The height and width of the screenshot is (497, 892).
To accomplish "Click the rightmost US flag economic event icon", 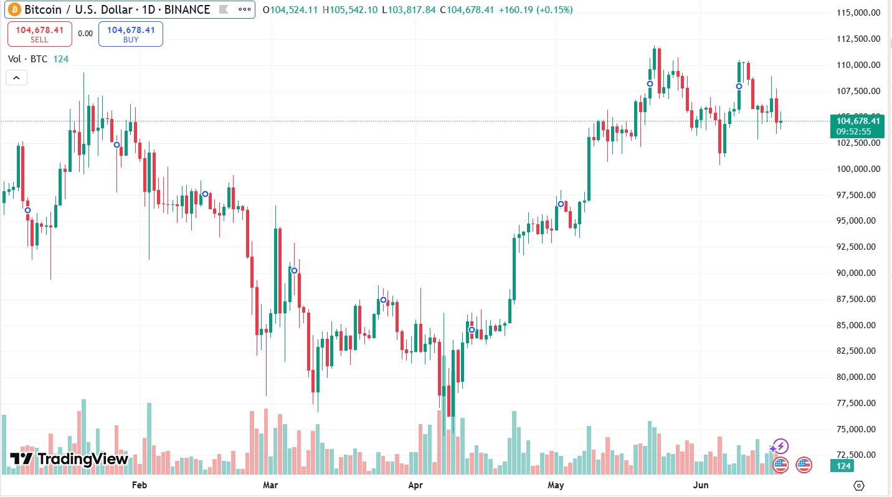I will 804,465.
